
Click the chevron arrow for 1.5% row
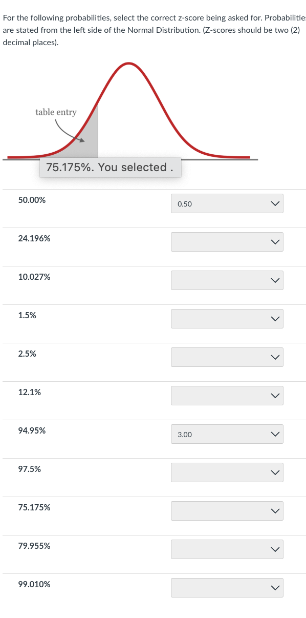pyautogui.click(x=275, y=318)
